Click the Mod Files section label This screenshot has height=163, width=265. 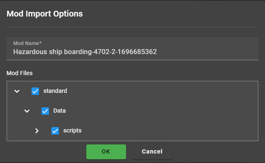pyautogui.click(x=19, y=73)
